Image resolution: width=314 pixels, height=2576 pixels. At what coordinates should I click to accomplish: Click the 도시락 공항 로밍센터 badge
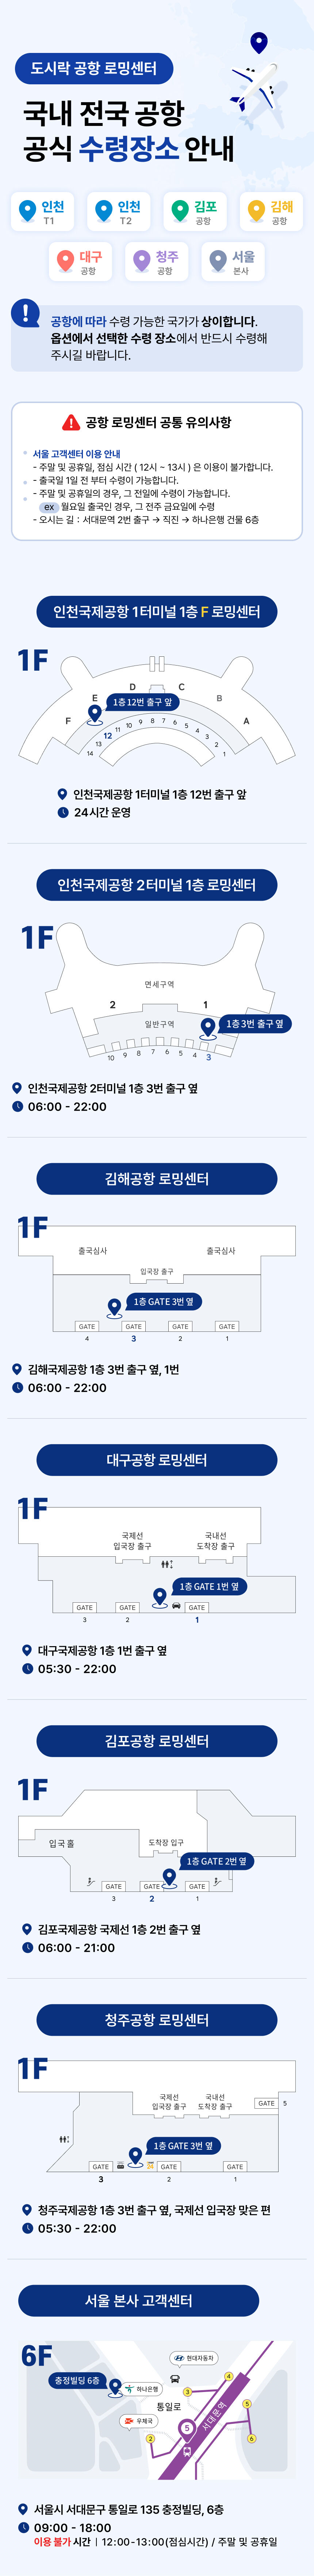[94, 68]
